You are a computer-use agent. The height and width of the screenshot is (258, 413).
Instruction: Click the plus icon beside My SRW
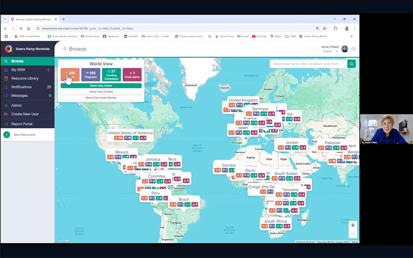point(48,70)
